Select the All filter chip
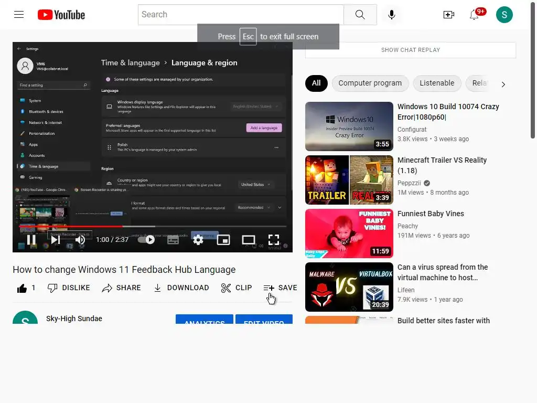Image resolution: width=537 pixels, height=403 pixels. click(316, 83)
